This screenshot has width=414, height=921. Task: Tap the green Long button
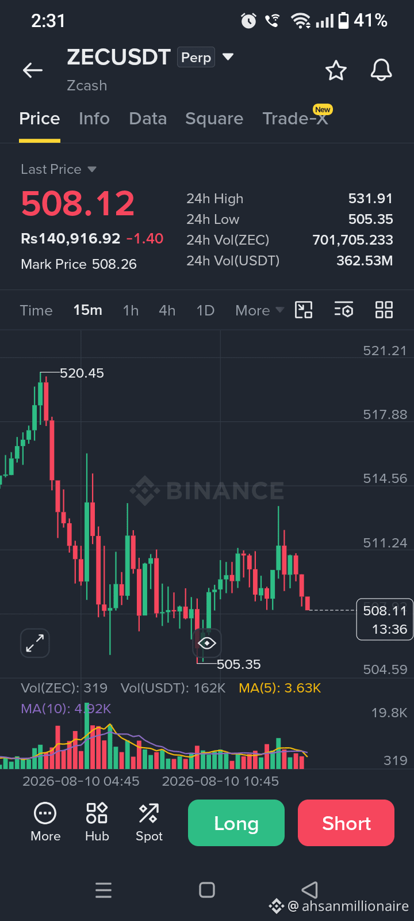coord(236,823)
